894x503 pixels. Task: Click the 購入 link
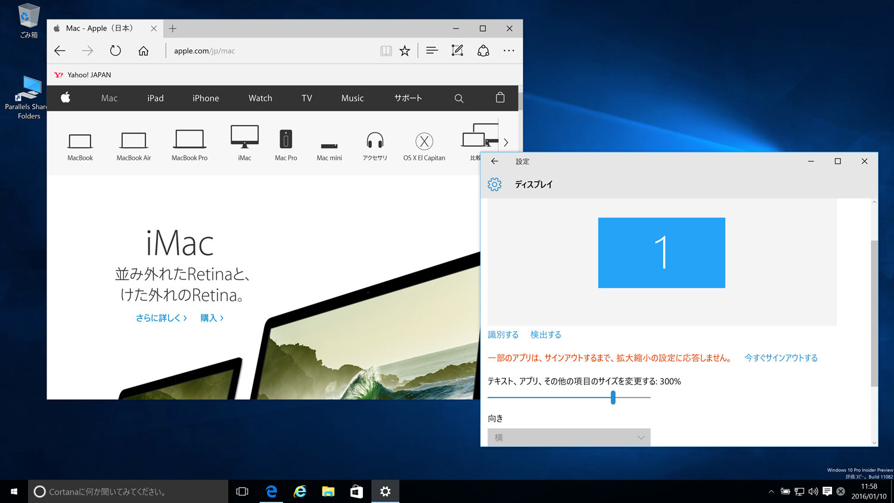[x=212, y=318]
